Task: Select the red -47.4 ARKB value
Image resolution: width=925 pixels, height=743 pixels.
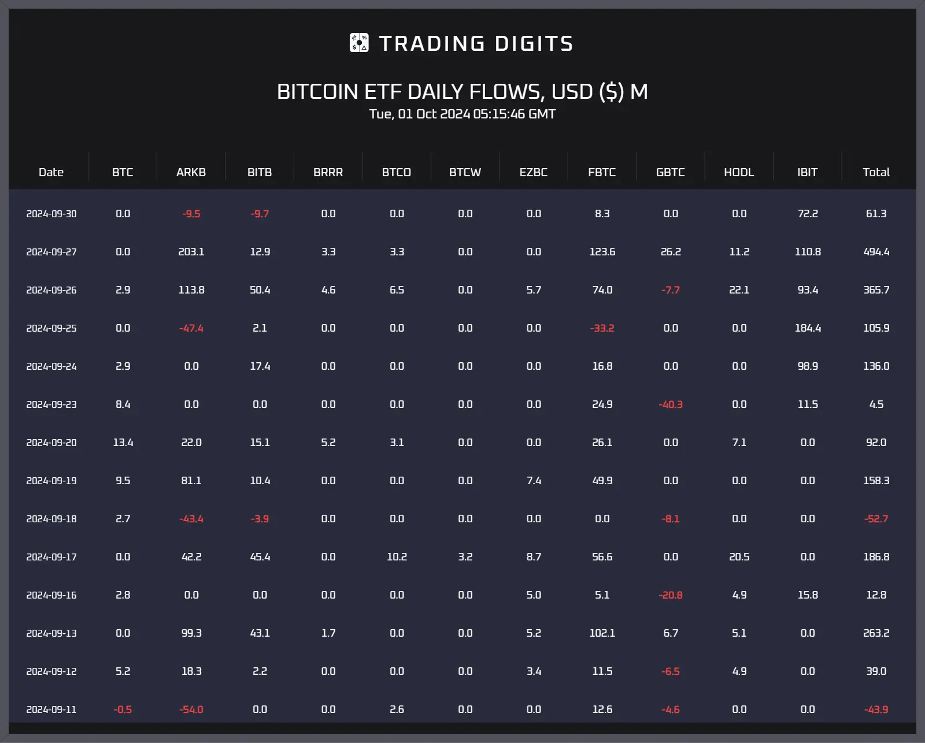Action: pos(191,328)
